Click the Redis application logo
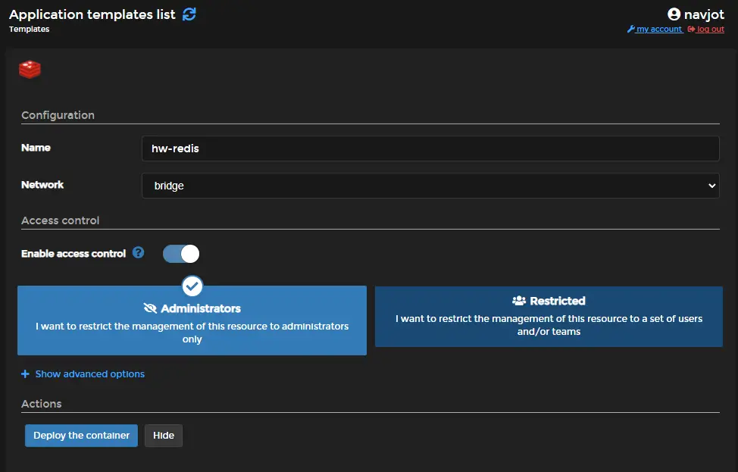The height and width of the screenshot is (472, 738). click(30, 69)
